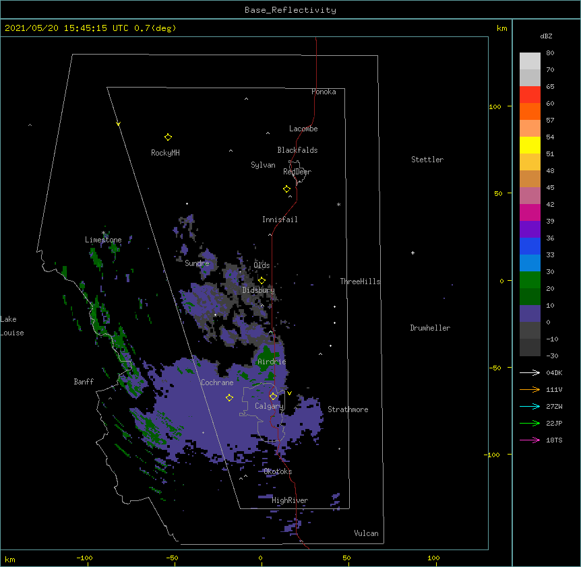Click the Sylvan label
The height and width of the screenshot is (567, 581).
point(263,165)
